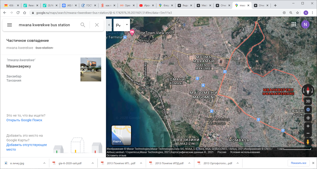Select the Мванквереку search result
Image resolution: width=317 pixels, height=169 pixels.
click(x=53, y=70)
